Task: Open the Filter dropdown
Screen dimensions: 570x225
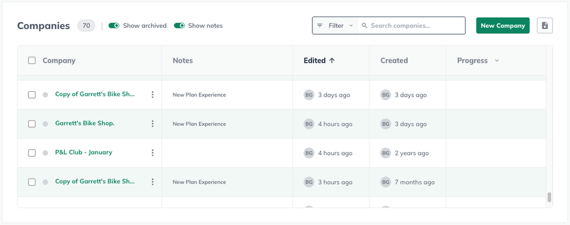Action: (335, 25)
